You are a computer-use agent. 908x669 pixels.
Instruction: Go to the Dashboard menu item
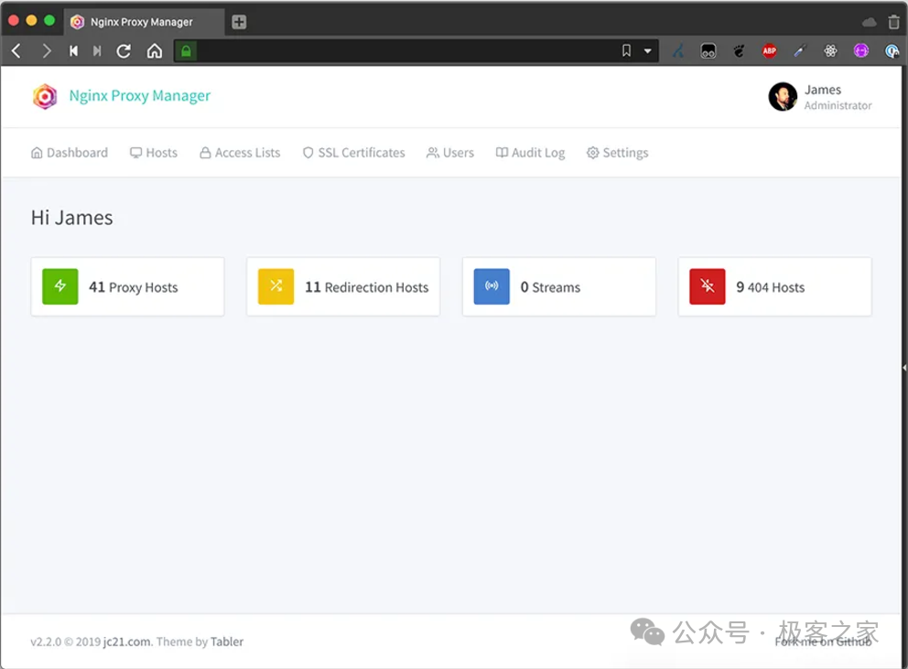tap(69, 153)
